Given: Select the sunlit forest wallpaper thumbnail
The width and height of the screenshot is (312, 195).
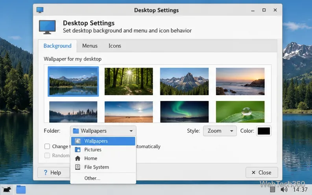Looking at the screenshot, I should click(129, 81).
